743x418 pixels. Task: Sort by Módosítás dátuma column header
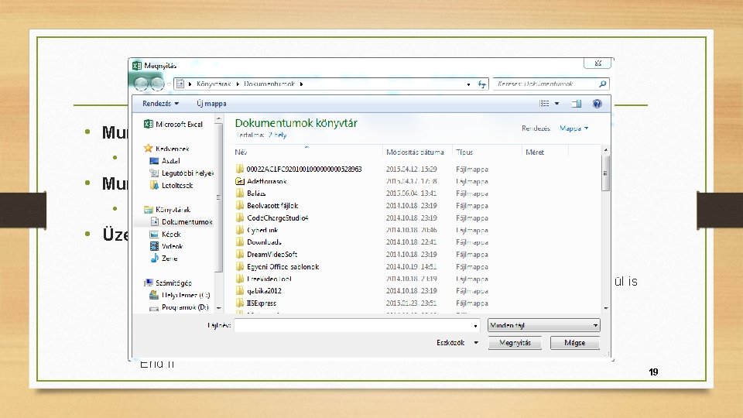415,152
